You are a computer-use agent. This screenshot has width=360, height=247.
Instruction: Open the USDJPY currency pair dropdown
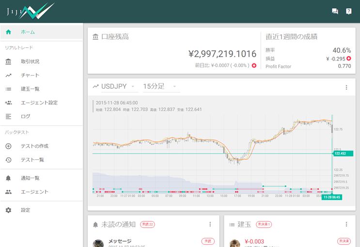click(x=120, y=87)
